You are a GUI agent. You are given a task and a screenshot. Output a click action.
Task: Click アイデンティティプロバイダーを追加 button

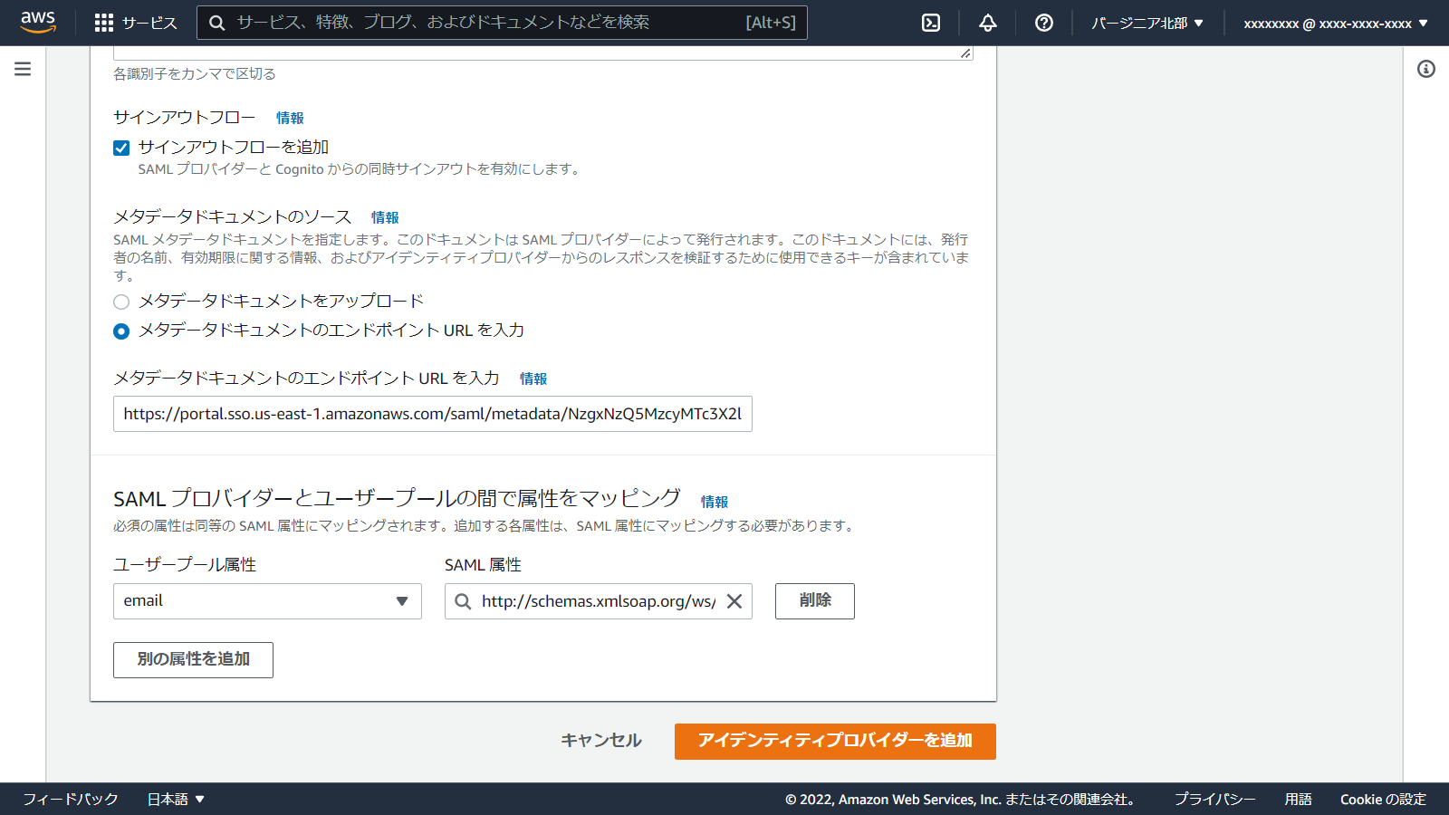tap(834, 741)
